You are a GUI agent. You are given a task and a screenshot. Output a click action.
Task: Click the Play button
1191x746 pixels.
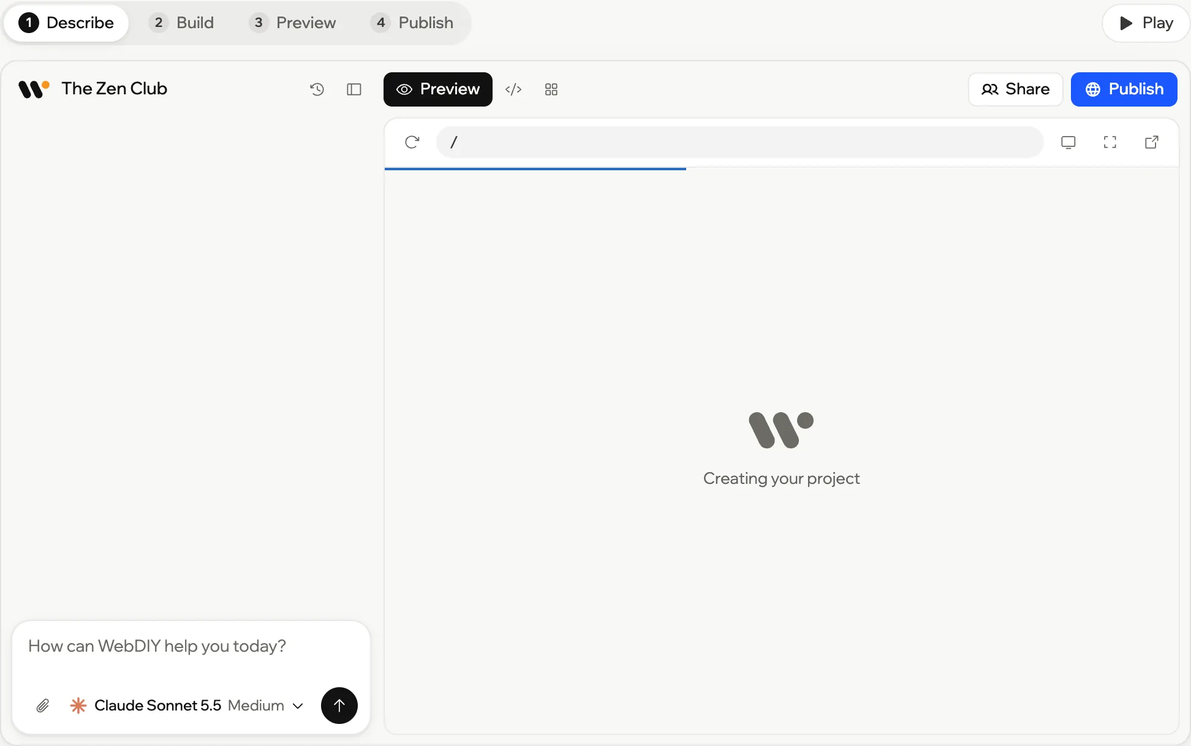pos(1146,23)
